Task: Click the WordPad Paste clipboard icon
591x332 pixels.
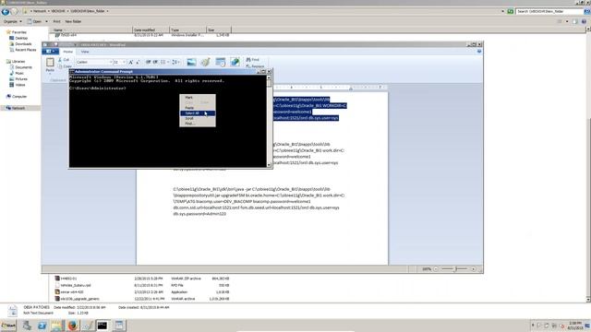Action: point(50,63)
